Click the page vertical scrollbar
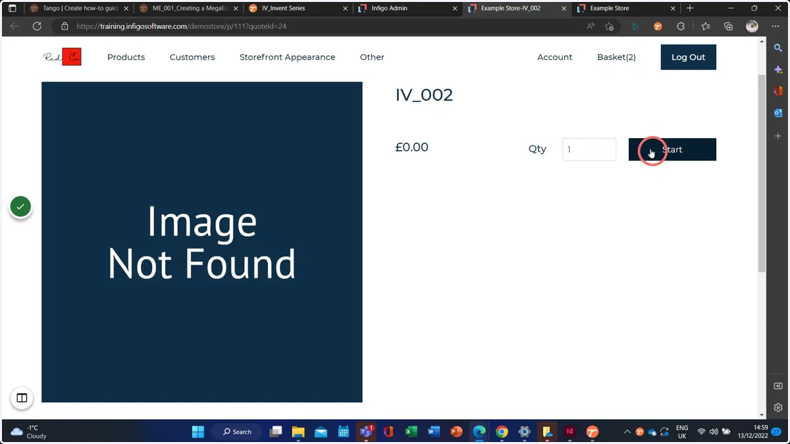The image size is (790, 444). pos(762,173)
